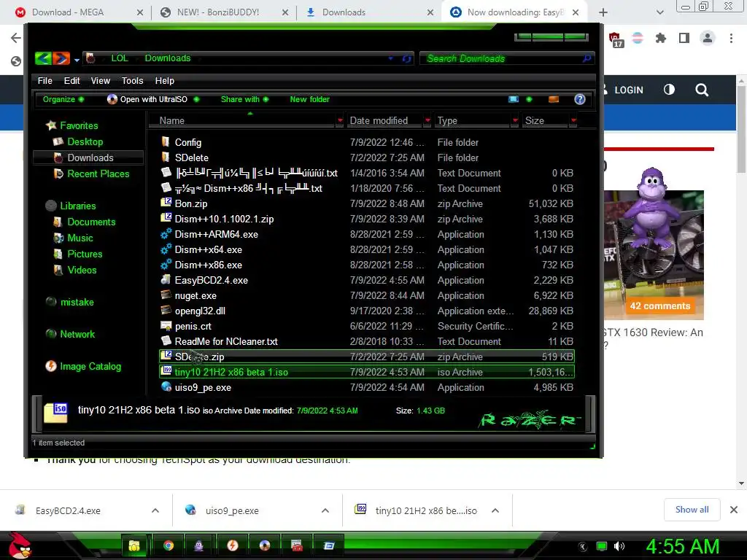Open the Edit menu
Image resolution: width=747 pixels, height=560 pixels.
click(72, 80)
